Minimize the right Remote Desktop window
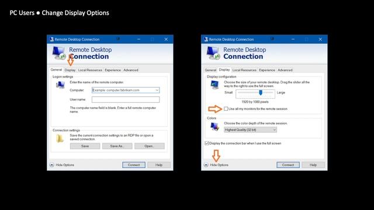The width and height of the screenshot is (374, 210). tap(293, 39)
